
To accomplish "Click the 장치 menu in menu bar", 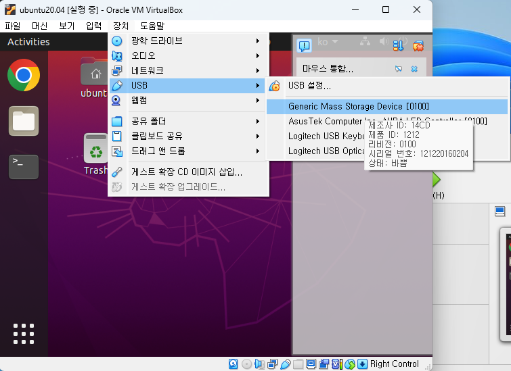I will 121,26.
